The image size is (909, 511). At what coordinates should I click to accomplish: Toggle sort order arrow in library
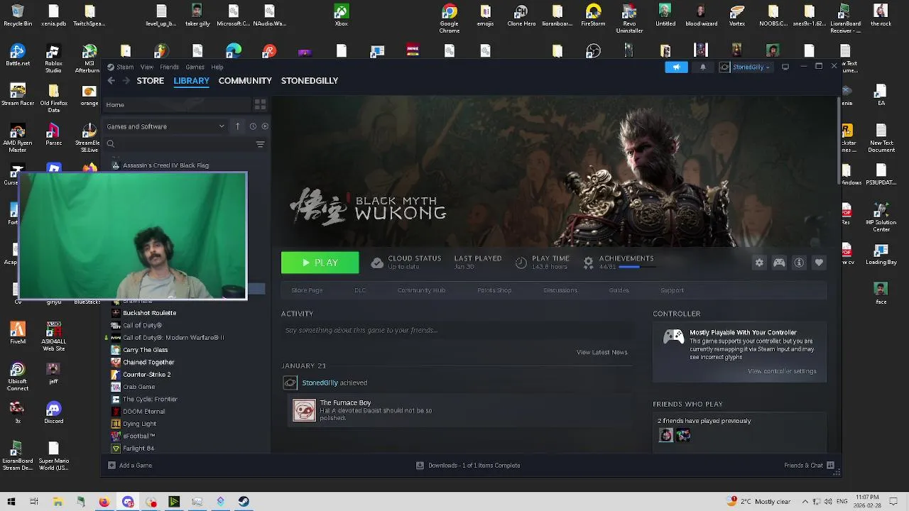(238, 126)
